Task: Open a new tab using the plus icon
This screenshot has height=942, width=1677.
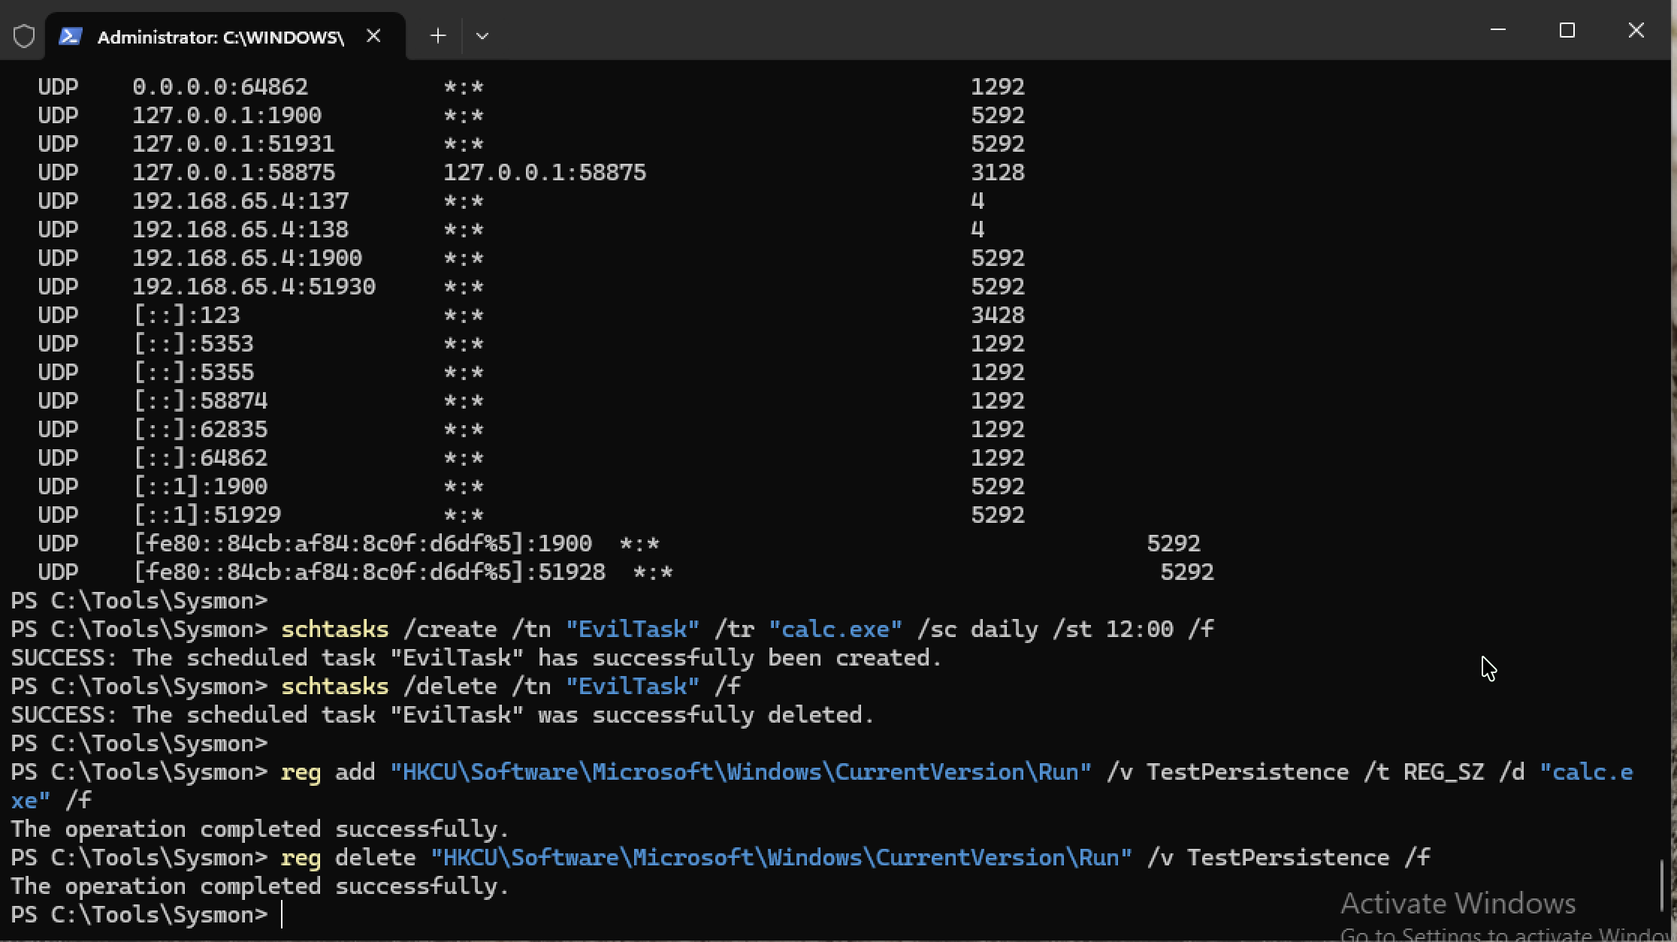Action: pos(437,35)
